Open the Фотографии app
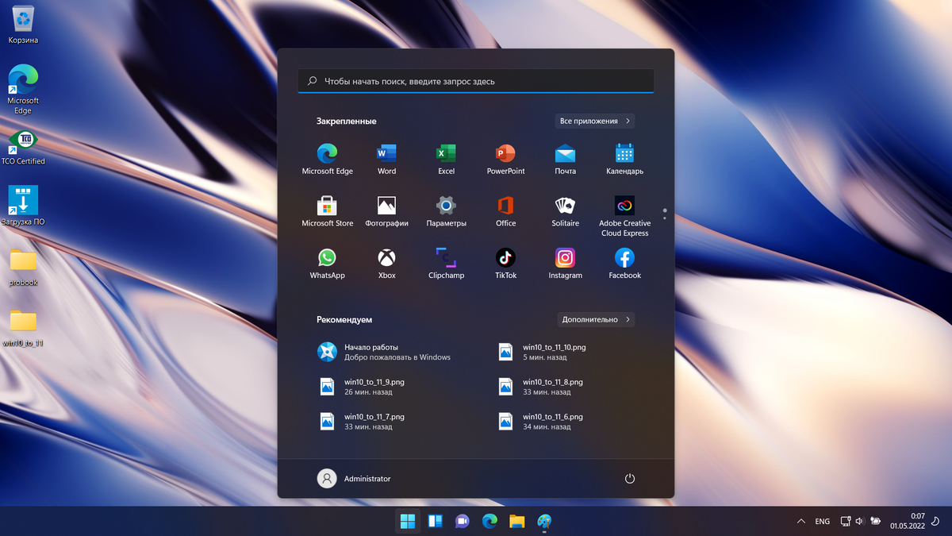 [386, 211]
